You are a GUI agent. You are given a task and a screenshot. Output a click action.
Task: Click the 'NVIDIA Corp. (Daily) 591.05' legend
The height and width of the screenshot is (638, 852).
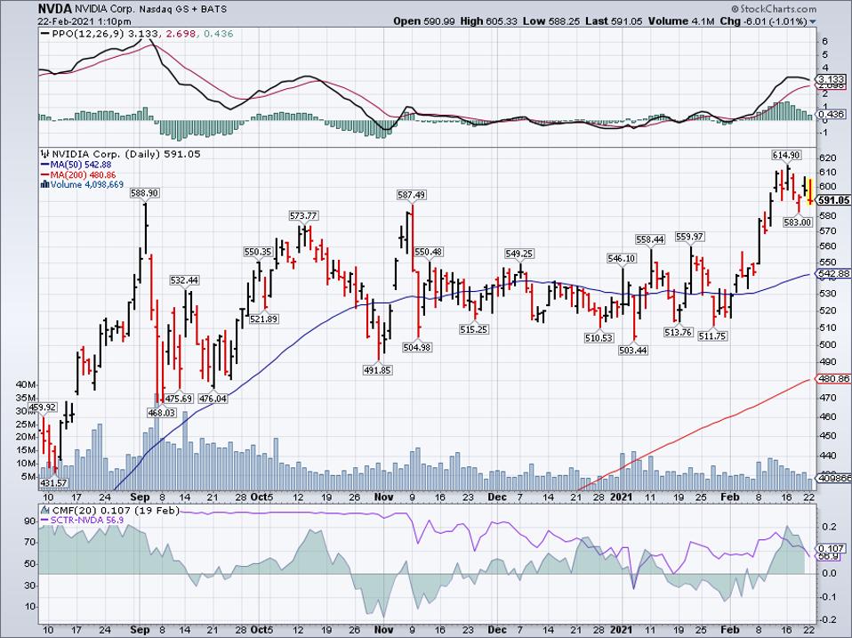click(x=125, y=154)
